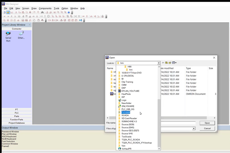The image size is (230, 153).
Task: Collapse the Look in dropdown arrow
Action: (x=159, y=63)
